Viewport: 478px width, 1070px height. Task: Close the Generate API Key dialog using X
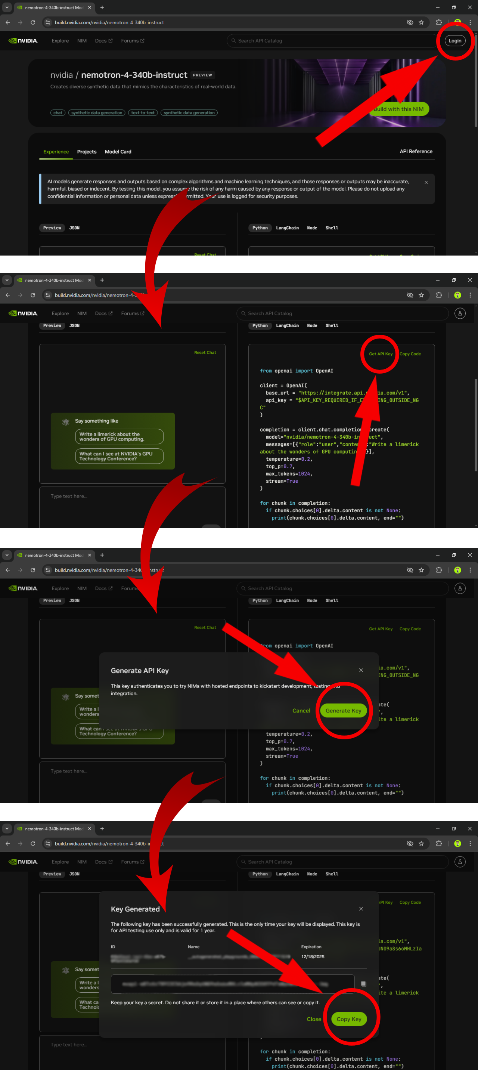pos(360,670)
